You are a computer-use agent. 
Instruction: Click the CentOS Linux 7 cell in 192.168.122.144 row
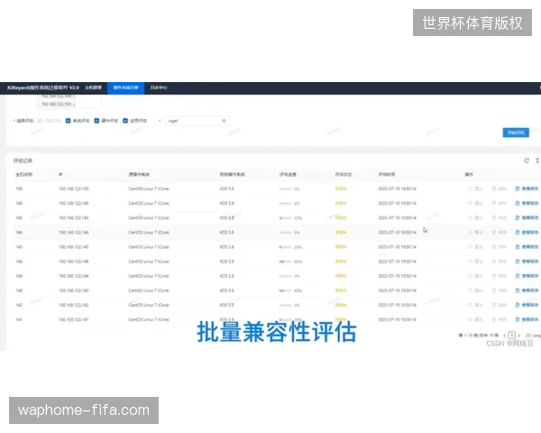pos(149,276)
